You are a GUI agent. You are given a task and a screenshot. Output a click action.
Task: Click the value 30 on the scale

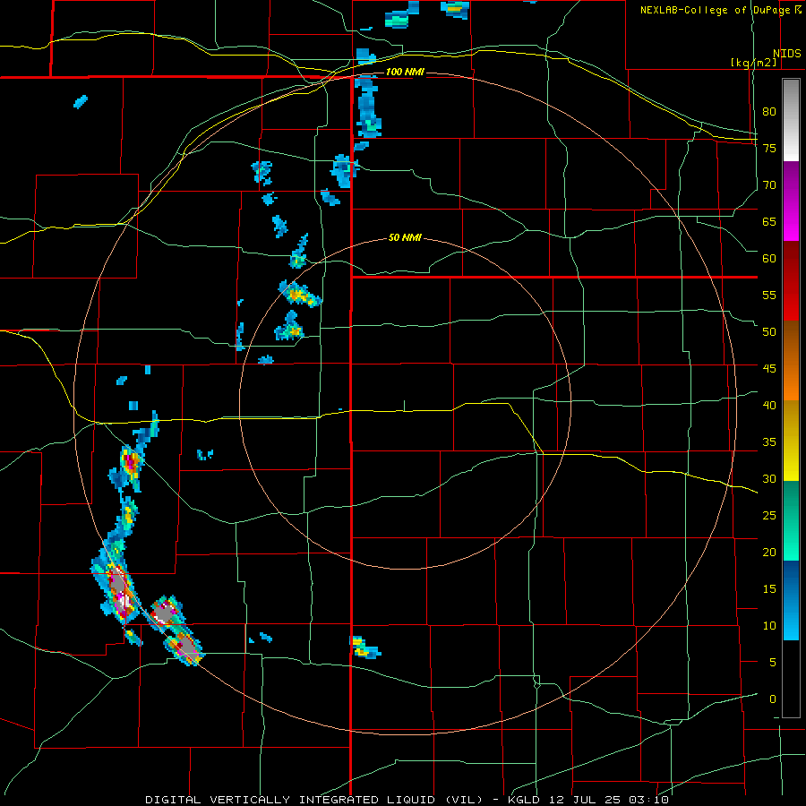(x=769, y=478)
